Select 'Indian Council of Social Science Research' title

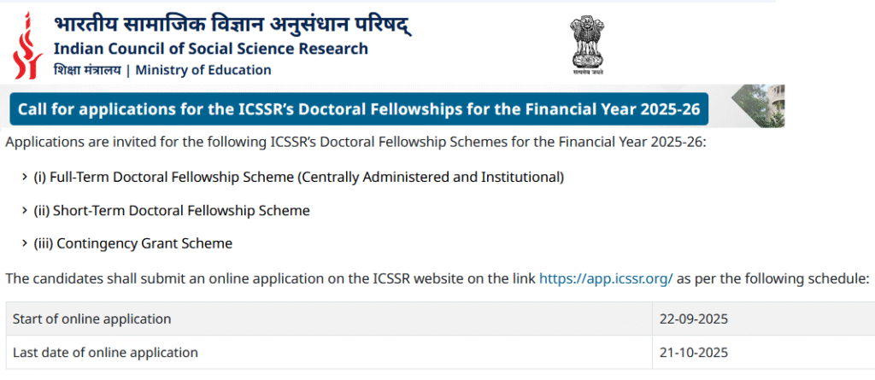(210, 49)
